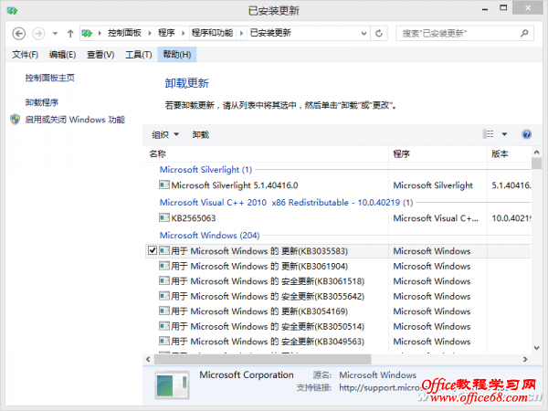Open the 工具(T) menu

click(x=139, y=55)
